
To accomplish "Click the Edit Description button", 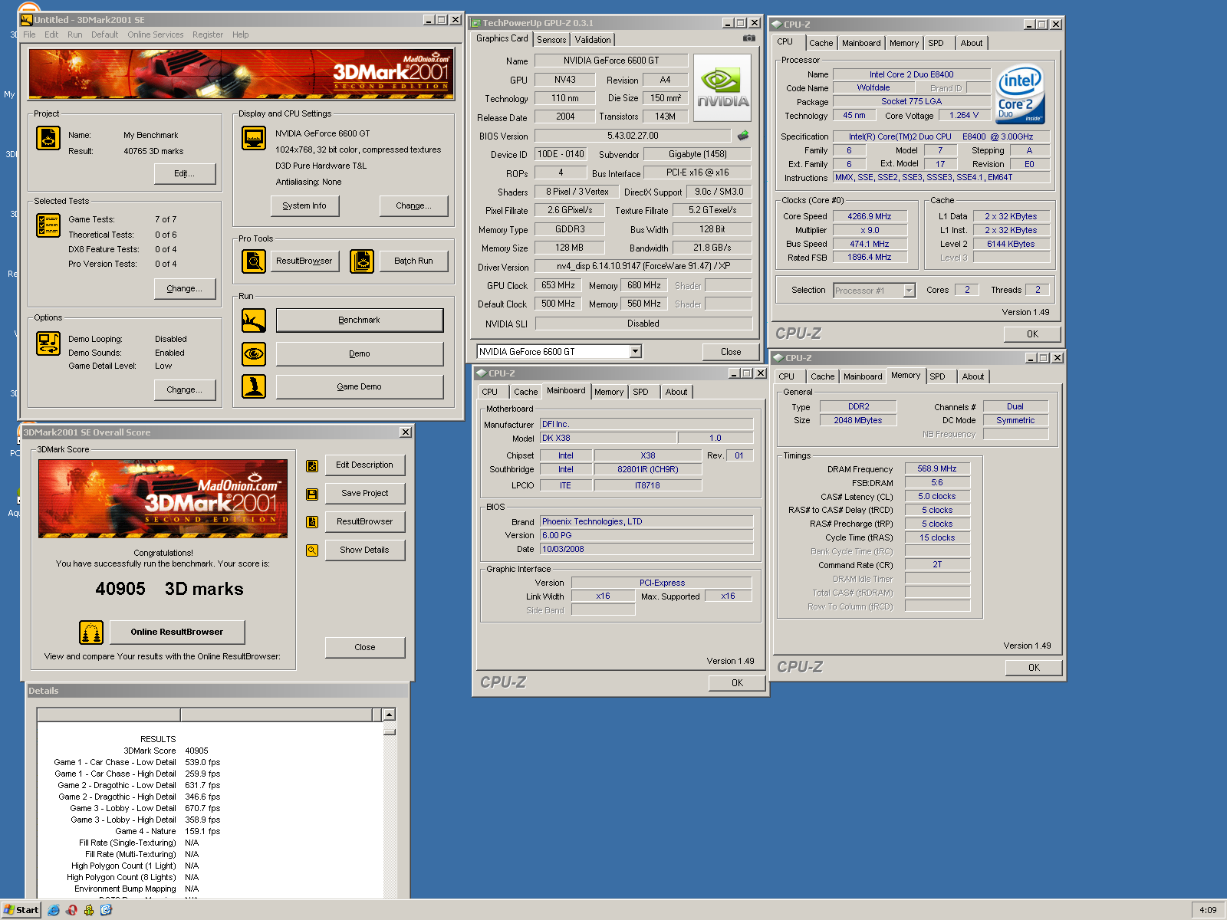I will coord(365,465).
